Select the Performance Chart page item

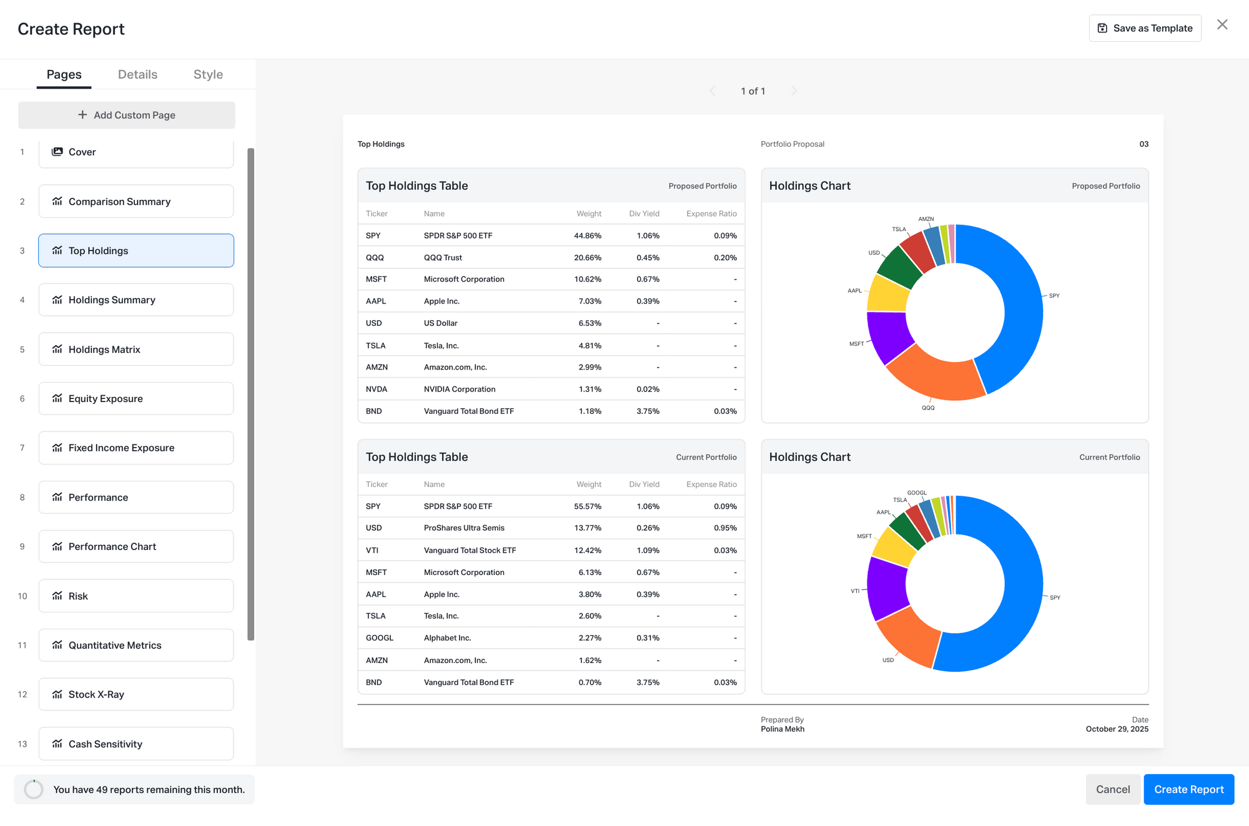(136, 546)
